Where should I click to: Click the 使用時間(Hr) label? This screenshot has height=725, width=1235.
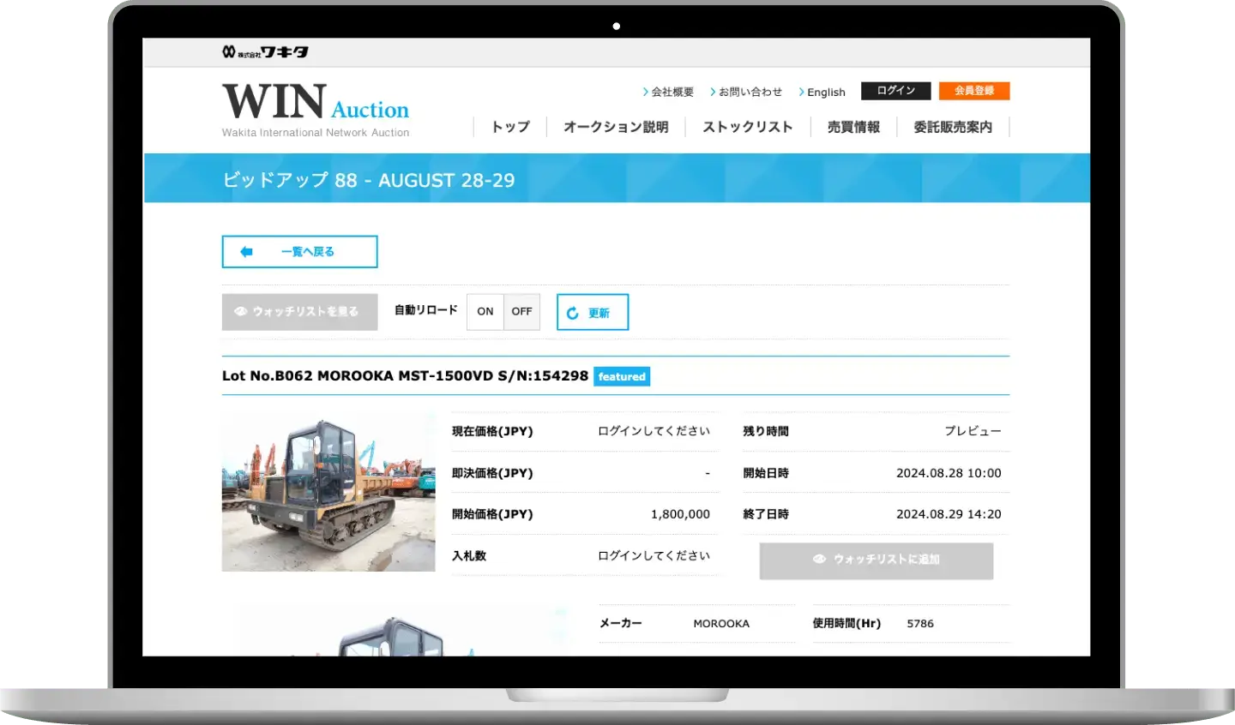coord(846,624)
